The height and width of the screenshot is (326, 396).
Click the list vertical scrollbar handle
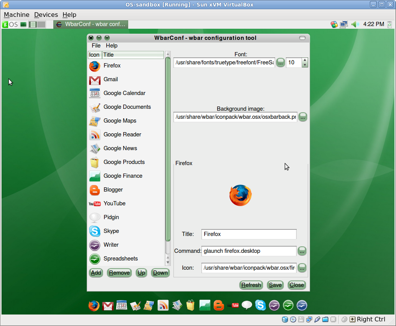[x=168, y=149]
